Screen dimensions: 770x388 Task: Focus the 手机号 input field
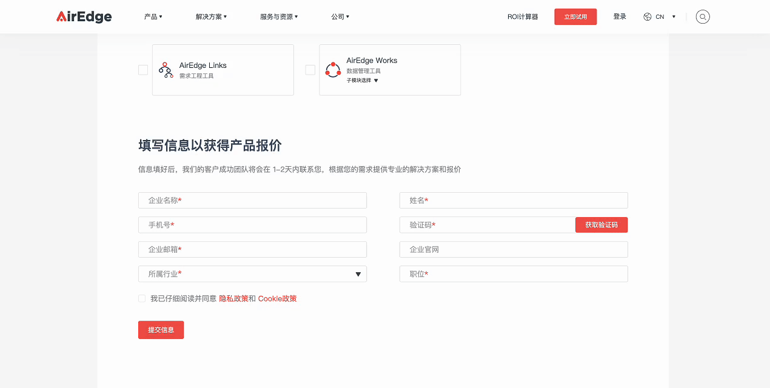pyautogui.click(x=252, y=225)
